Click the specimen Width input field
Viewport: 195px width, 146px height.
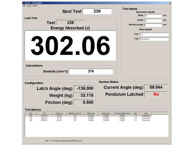pos(153,16)
